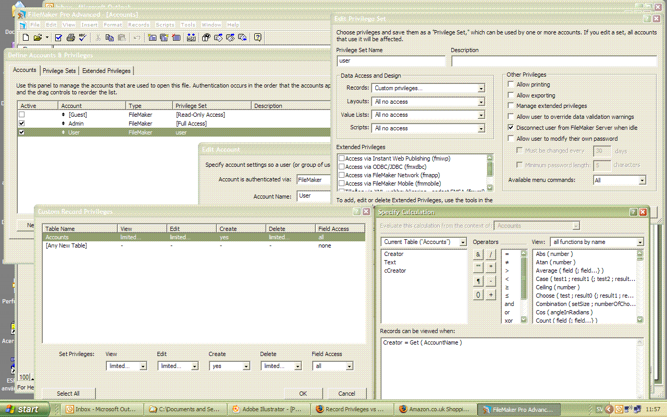Click the Print toolbar icon

click(71, 38)
